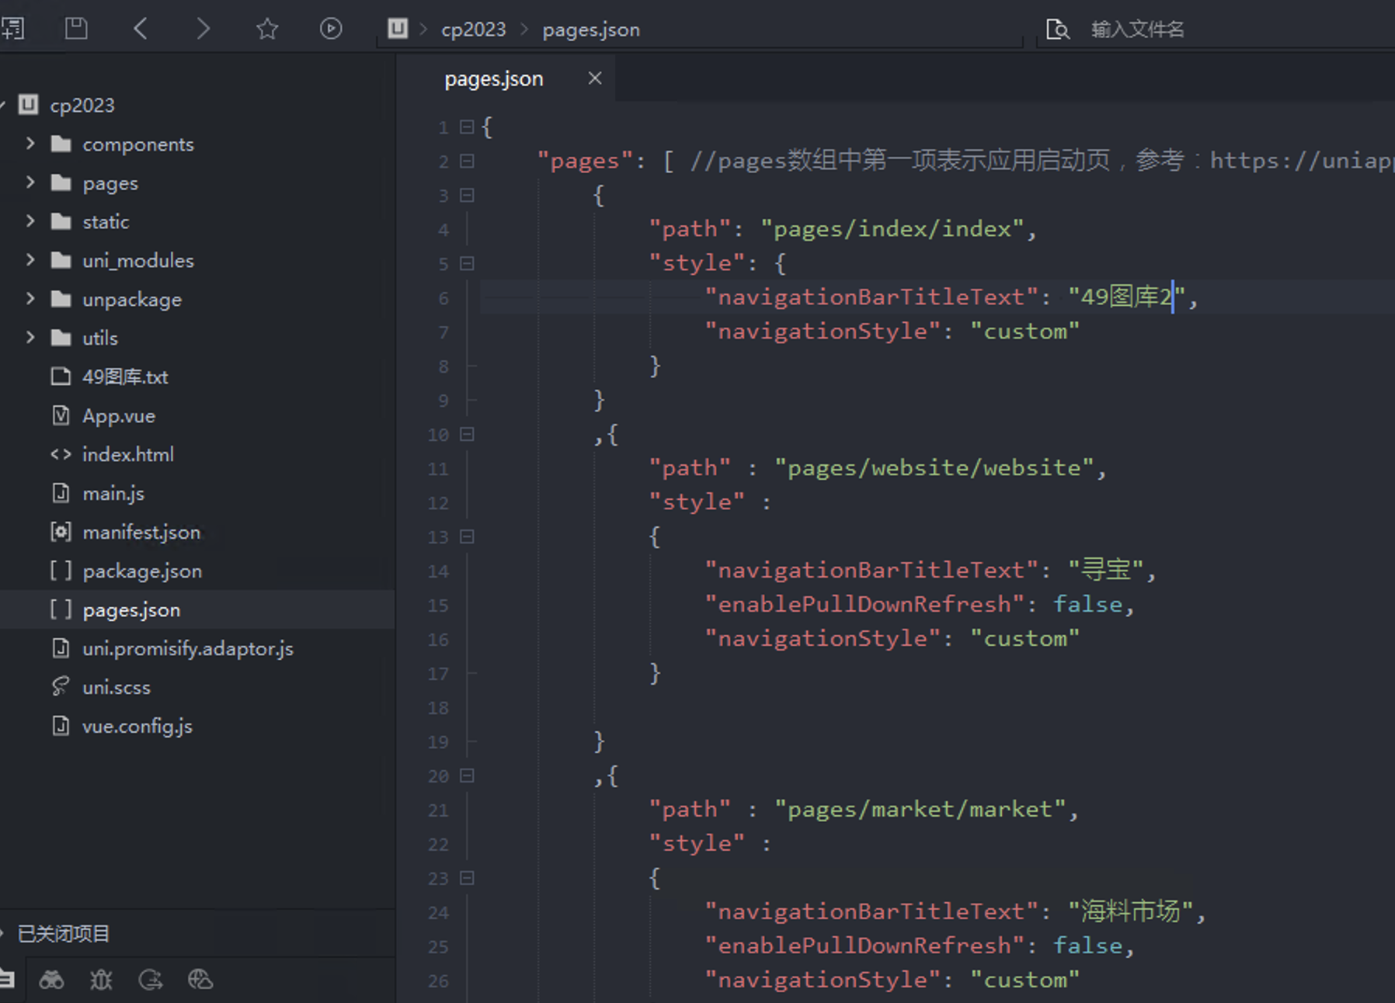Collapse code fold at line 3
Viewport: 1395px width, 1003px height.
pyautogui.click(x=467, y=195)
